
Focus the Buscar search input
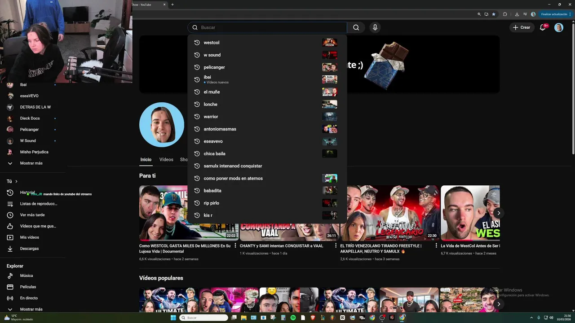pyautogui.click(x=267, y=27)
